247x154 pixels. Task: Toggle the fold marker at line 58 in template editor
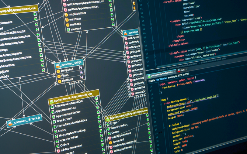(151, 24)
